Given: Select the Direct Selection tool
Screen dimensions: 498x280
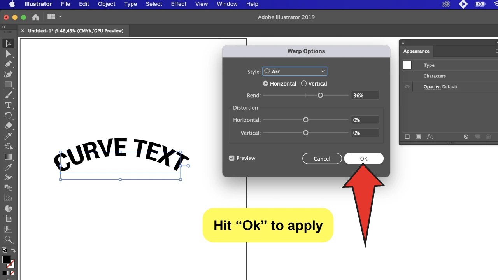Looking at the screenshot, I should [9, 54].
